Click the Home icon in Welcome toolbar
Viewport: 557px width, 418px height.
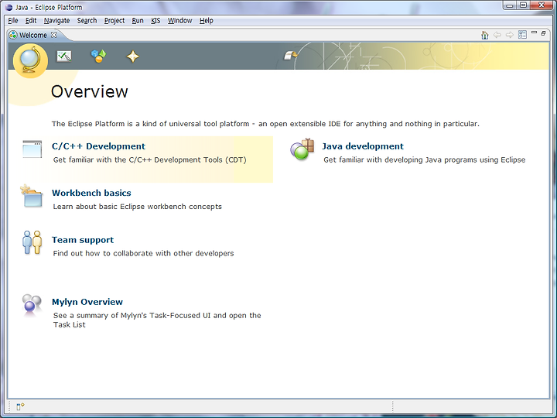point(485,35)
